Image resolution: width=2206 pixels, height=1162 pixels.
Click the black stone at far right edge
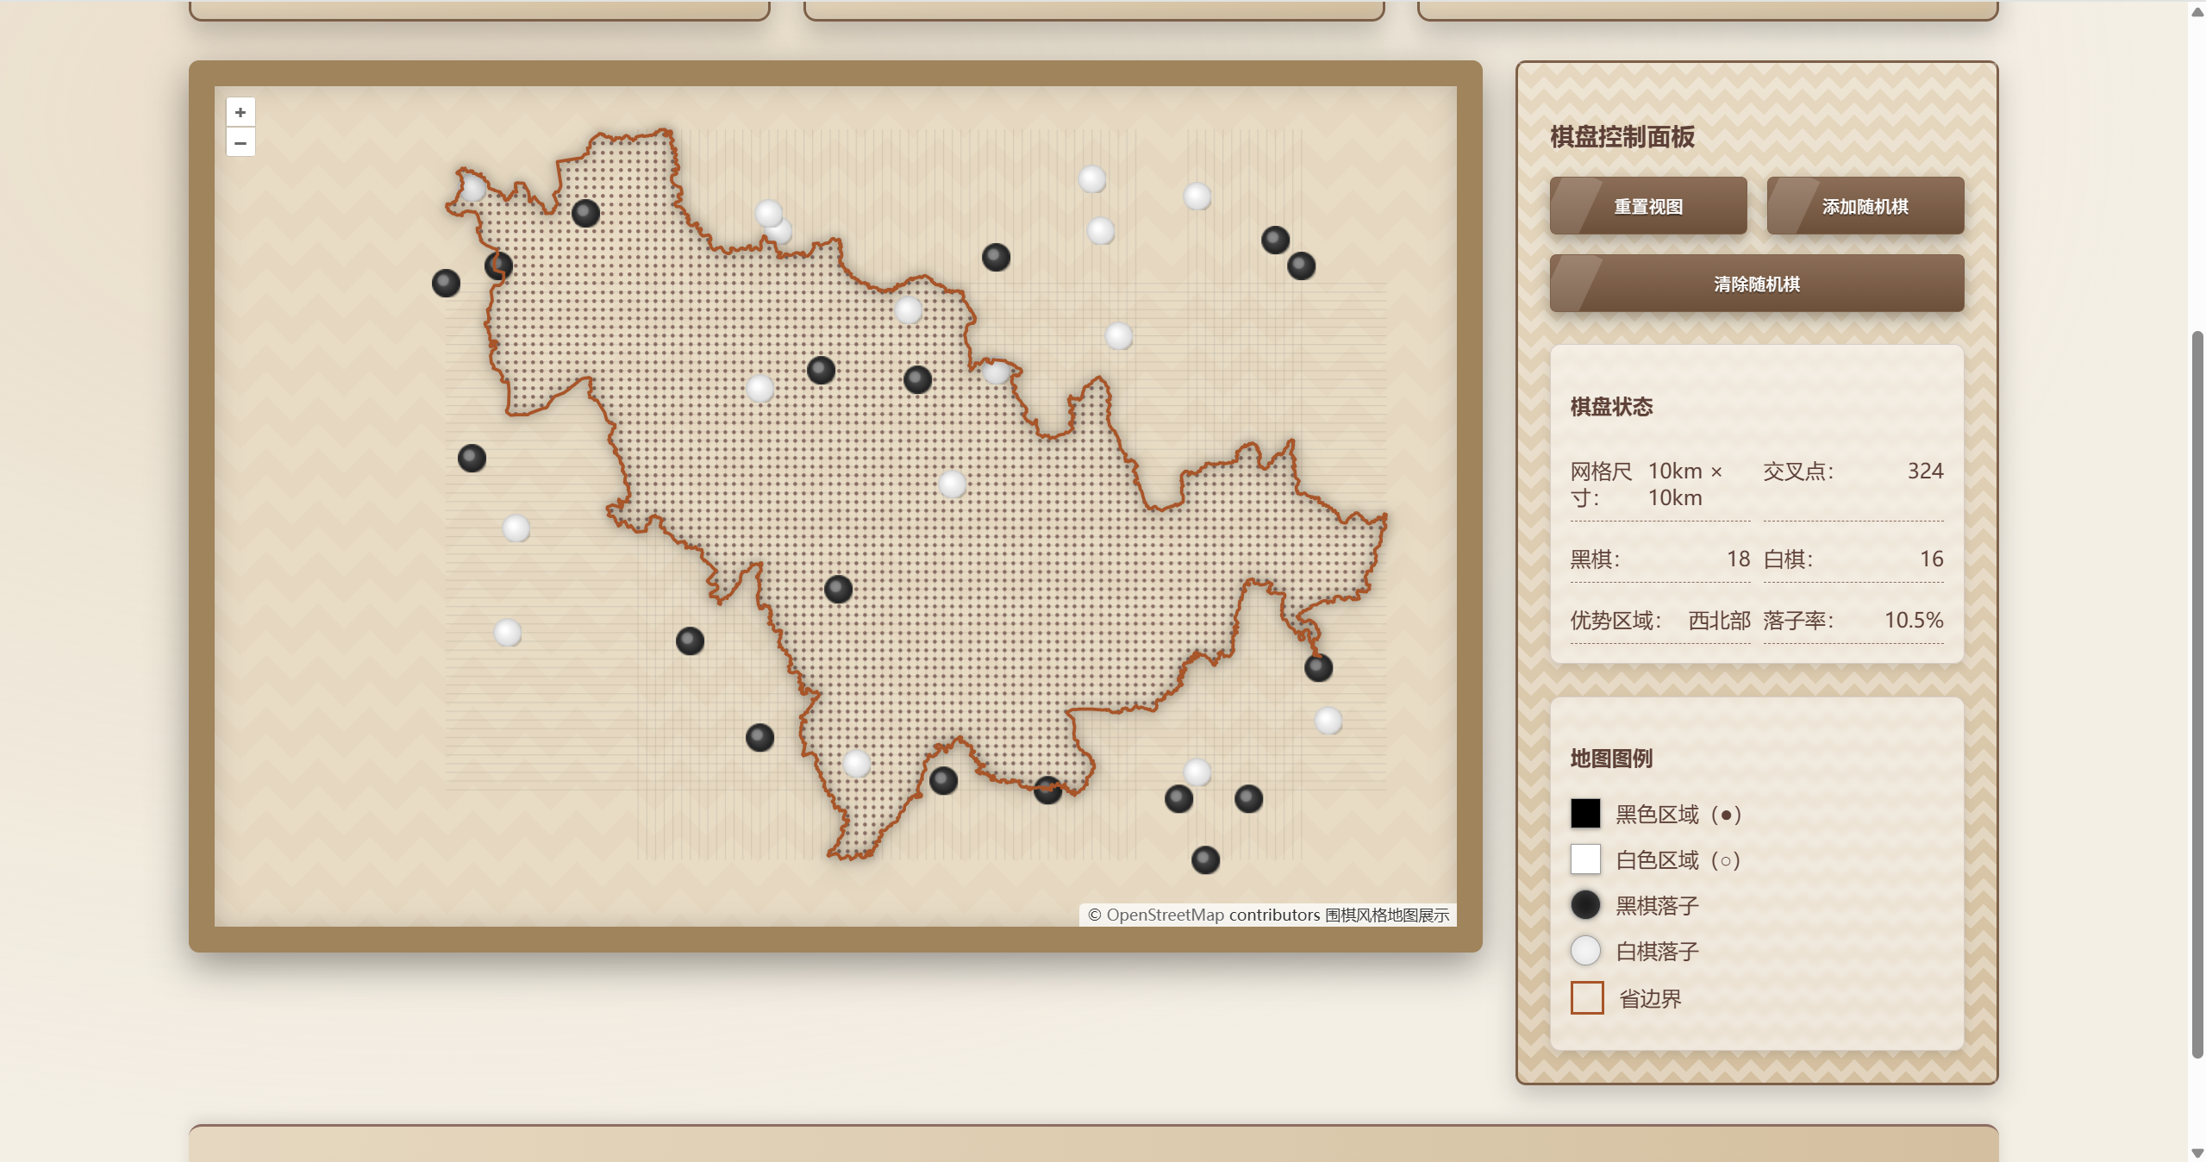point(1318,667)
